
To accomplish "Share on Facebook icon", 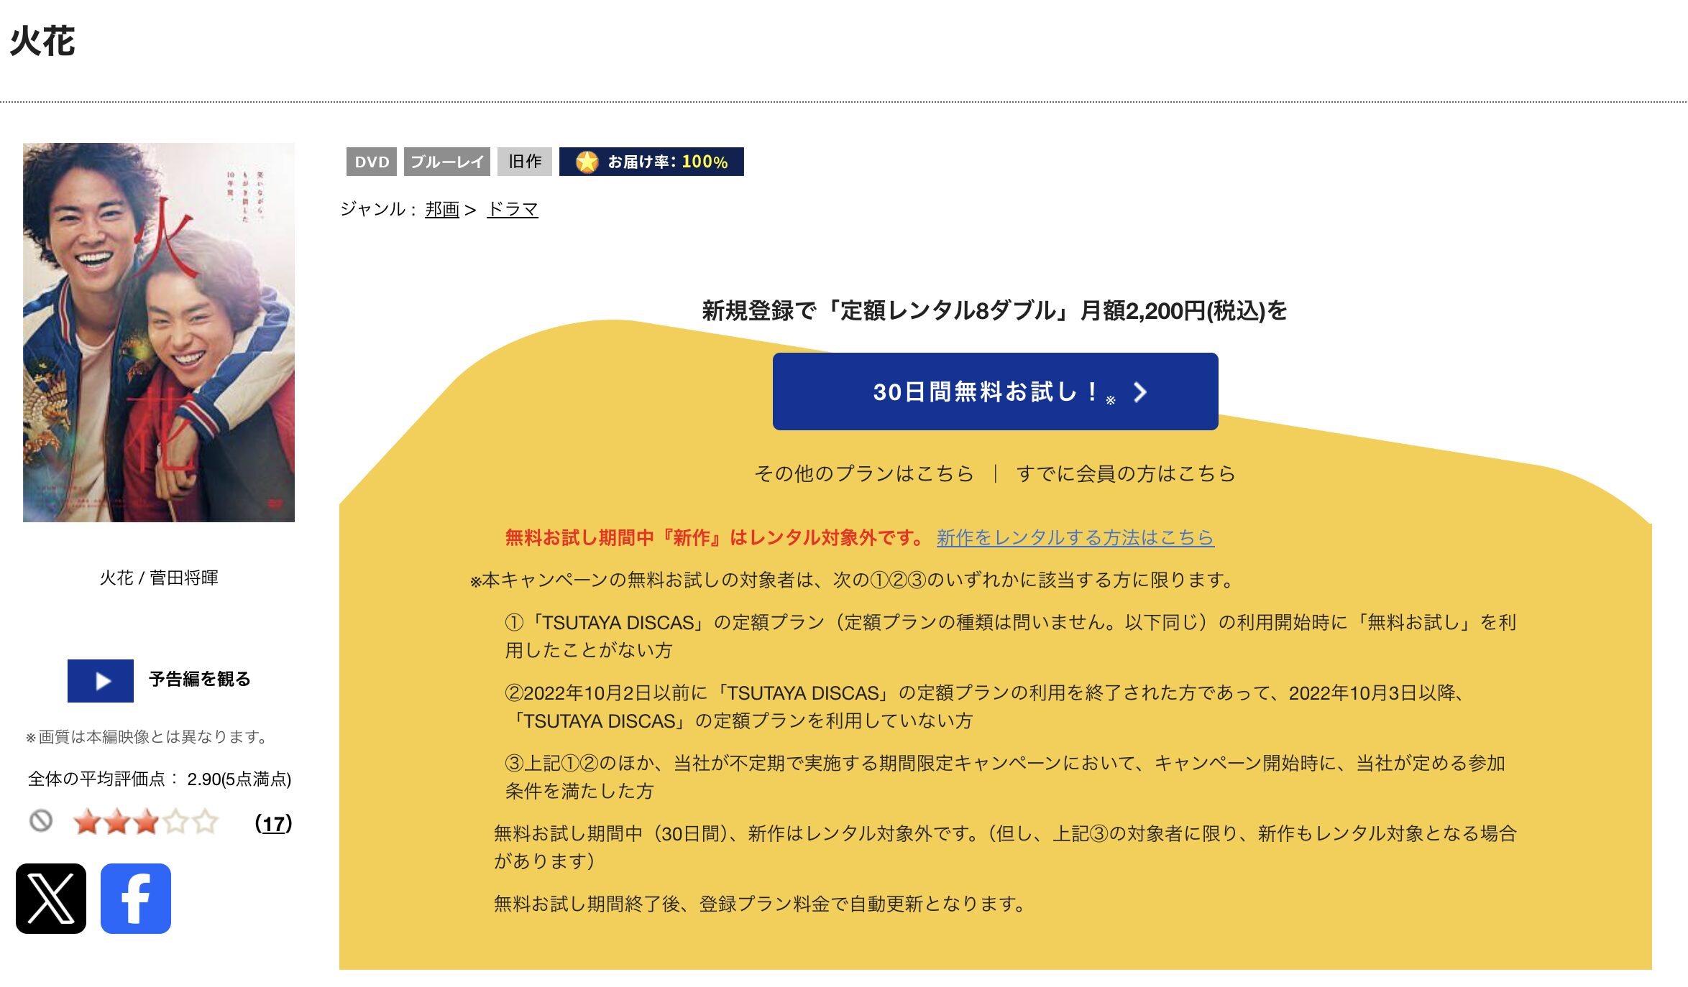I will pyautogui.click(x=136, y=898).
